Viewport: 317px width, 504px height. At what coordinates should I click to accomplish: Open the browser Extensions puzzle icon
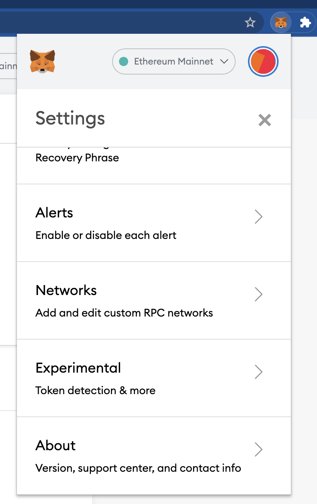pyautogui.click(x=305, y=23)
